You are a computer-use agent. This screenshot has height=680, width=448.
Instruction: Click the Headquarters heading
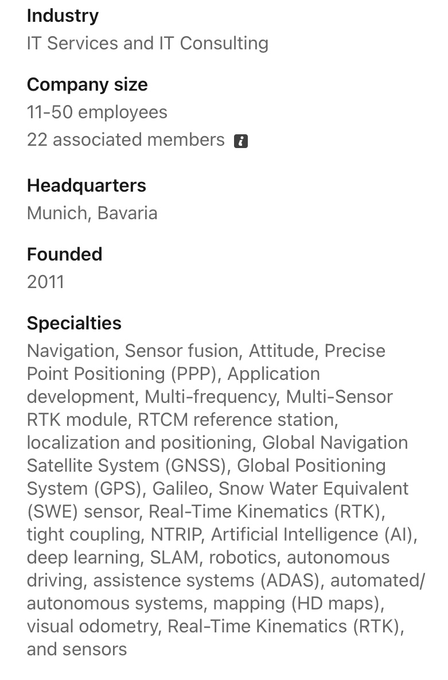coord(87,185)
